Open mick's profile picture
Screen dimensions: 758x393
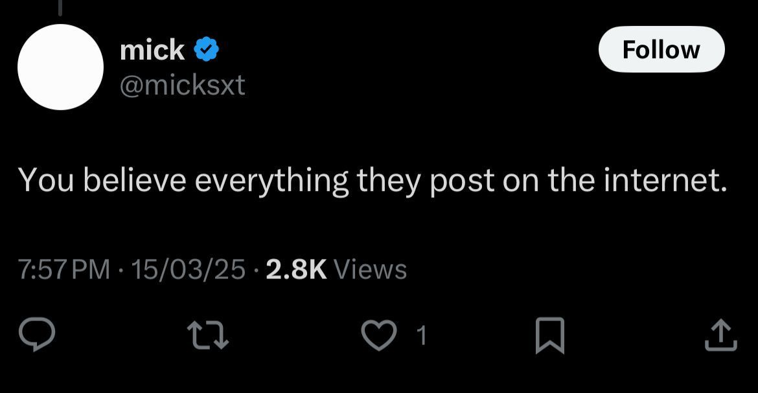(x=60, y=67)
